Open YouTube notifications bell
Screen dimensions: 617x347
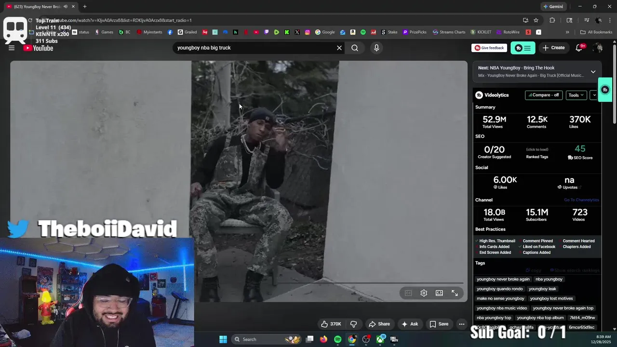(x=579, y=48)
